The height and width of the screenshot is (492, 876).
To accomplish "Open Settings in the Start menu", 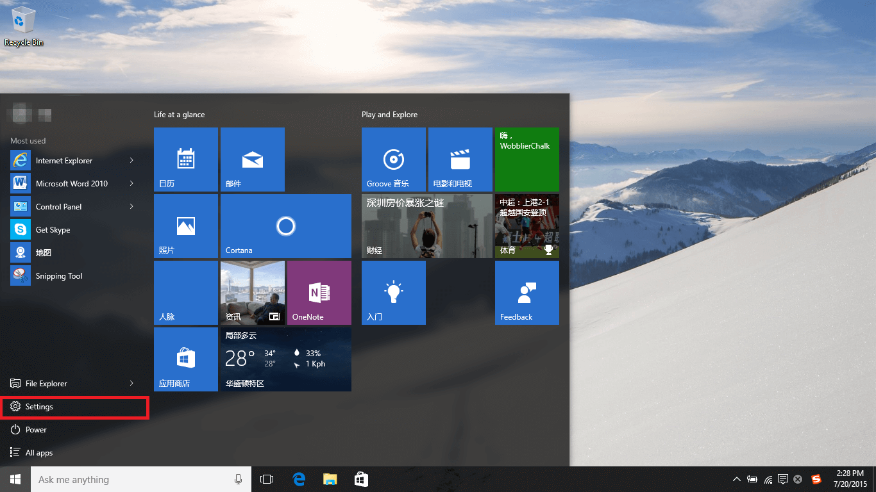I will [74, 407].
